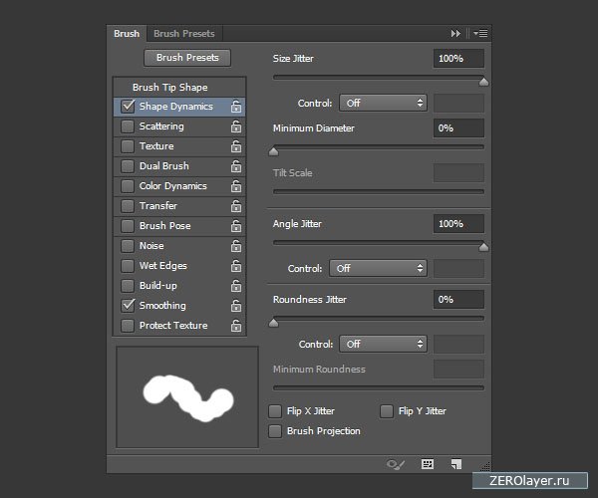Uncheck the Smoothing checkbox

point(128,305)
